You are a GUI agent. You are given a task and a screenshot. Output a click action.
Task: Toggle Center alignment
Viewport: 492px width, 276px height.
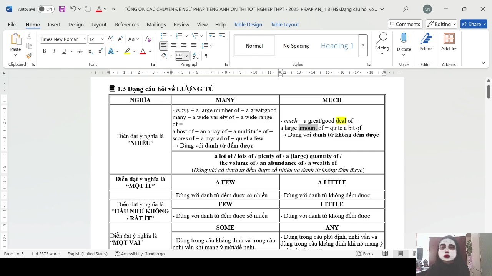coord(174,46)
